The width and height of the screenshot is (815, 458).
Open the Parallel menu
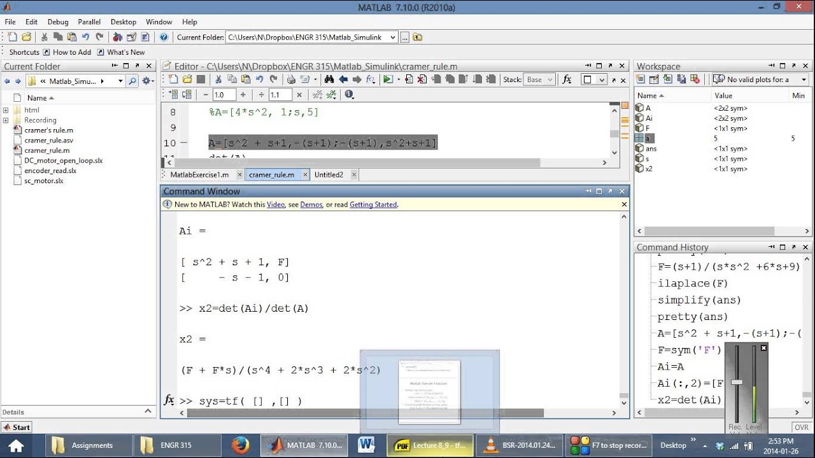(x=89, y=22)
